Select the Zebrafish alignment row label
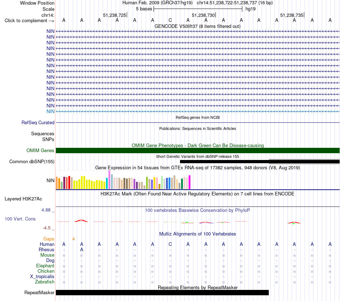Image resolution: width=340 pixels, height=301 pixels. (x=45, y=282)
